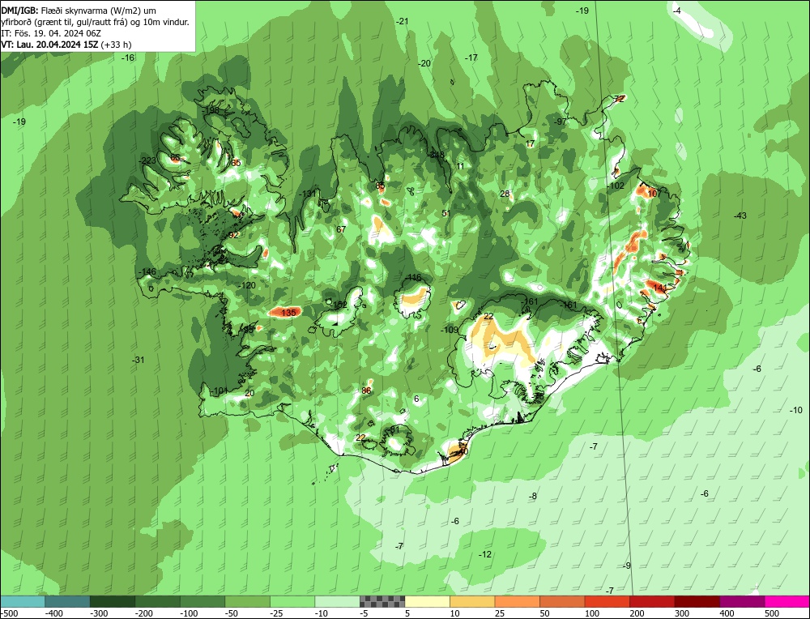Click the value 141 on the east coast
Image resolution: width=810 pixels, height=619 pixels.
[660, 288]
